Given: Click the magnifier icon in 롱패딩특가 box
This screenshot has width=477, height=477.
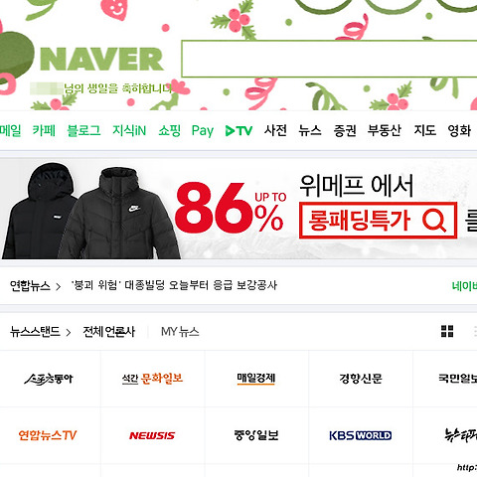Looking at the screenshot, I should point(434,221).
